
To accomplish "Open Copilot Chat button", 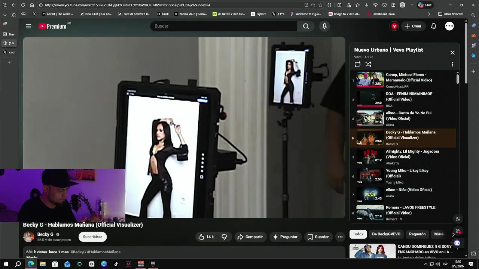I will coord(425,5).
